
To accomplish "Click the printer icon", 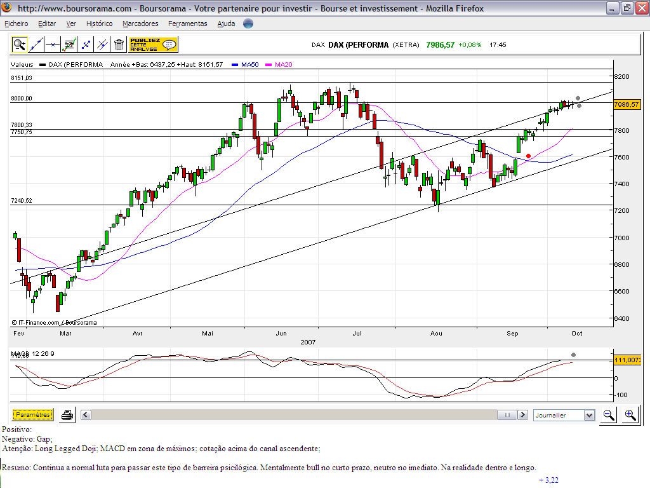I will [67, 415].
